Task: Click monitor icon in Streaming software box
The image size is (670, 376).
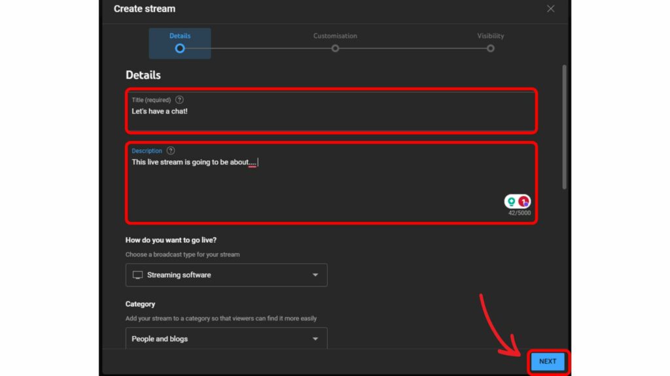Action: click(138, 275)
